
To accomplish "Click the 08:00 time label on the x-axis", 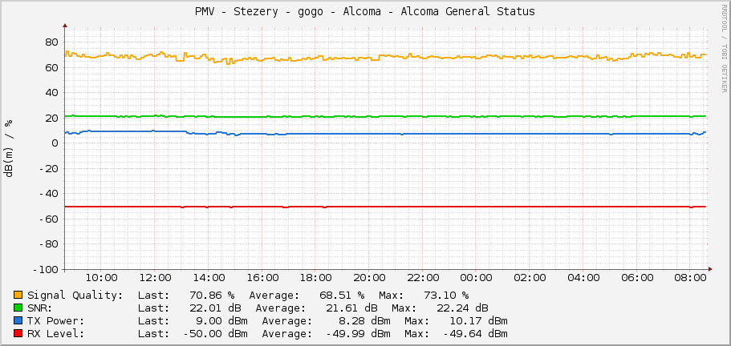I will coord(690,278).
